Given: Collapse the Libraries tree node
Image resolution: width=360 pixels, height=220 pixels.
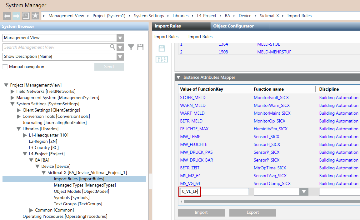Looking at the screenshot, I should [x=19, y=129].
